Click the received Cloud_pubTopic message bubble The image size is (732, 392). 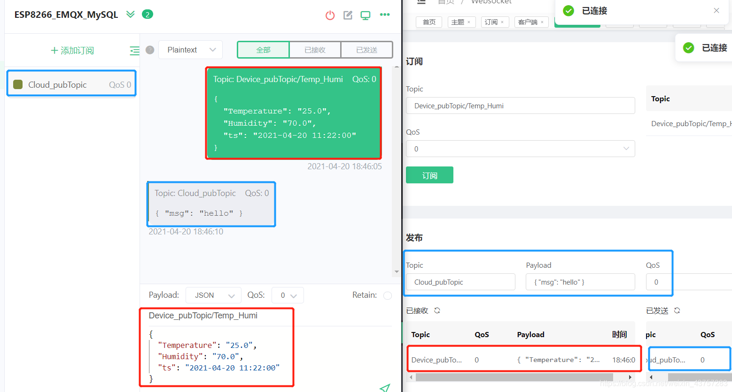(x=211, y=204)
